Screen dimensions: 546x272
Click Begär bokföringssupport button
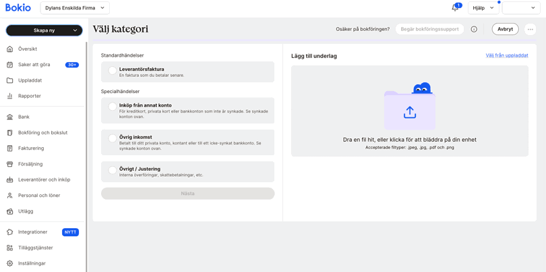(429, 29)
